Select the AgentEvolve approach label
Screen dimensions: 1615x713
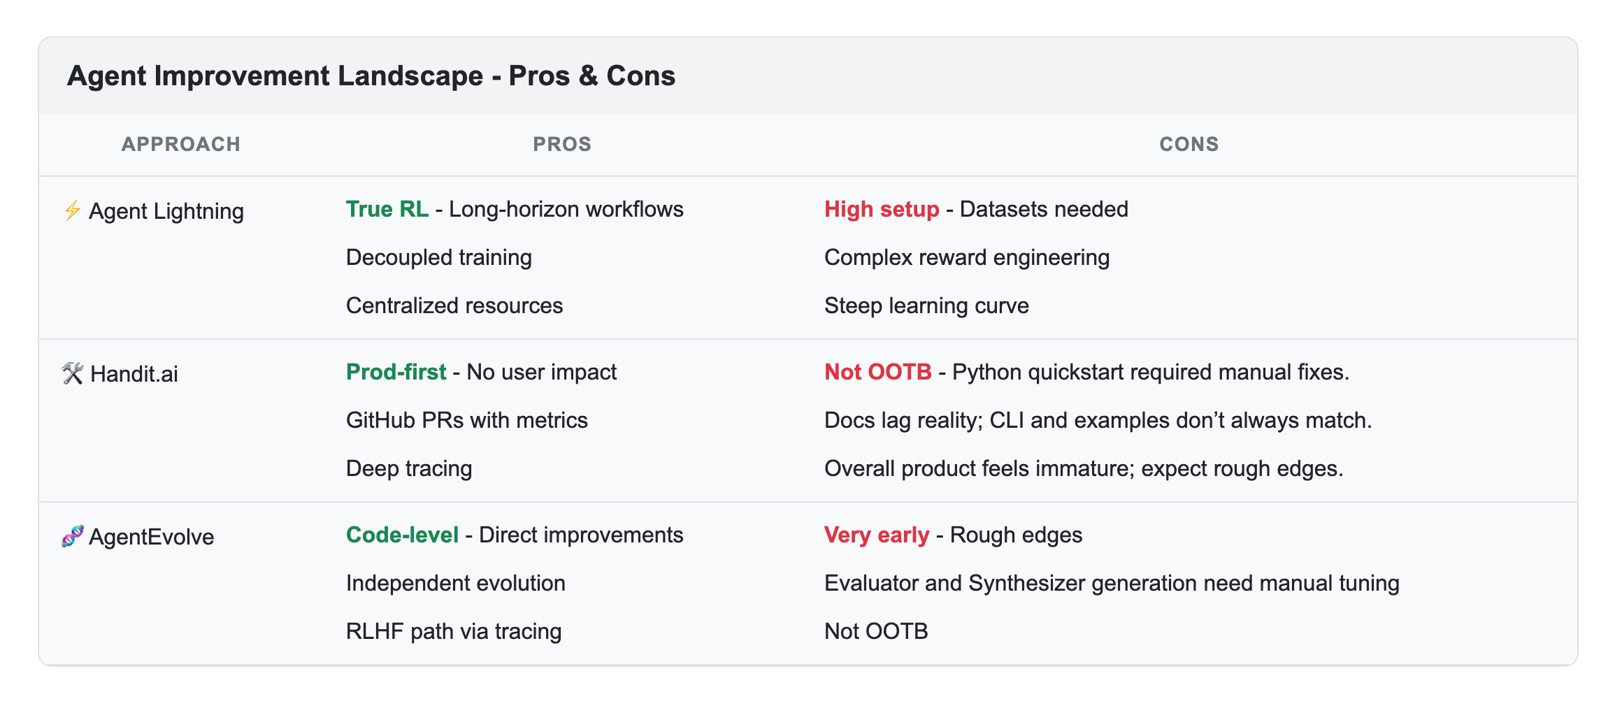click(x=152, y=537)
